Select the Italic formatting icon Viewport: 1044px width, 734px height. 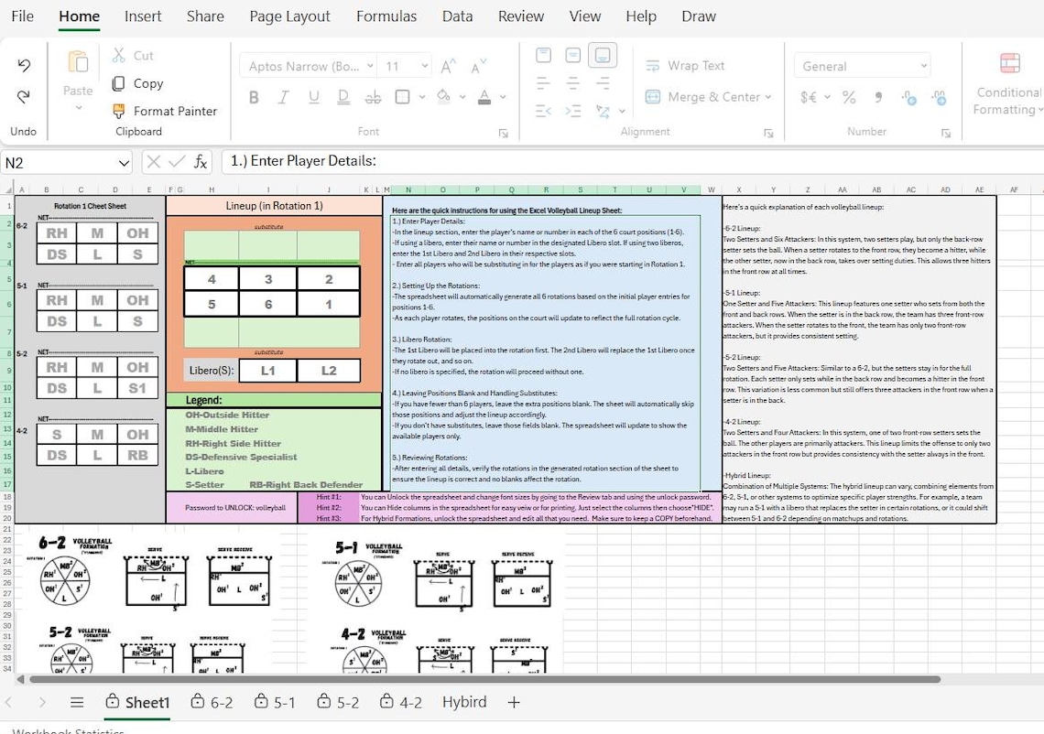click(x=283, y=96)
